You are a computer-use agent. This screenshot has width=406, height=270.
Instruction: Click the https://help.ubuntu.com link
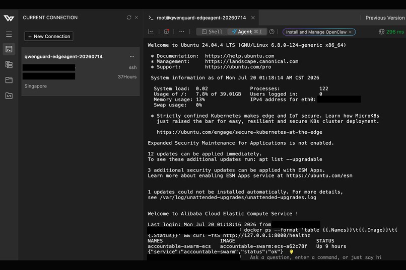click(x=239, y=56)
